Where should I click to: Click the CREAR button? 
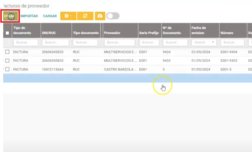[10, 16]
